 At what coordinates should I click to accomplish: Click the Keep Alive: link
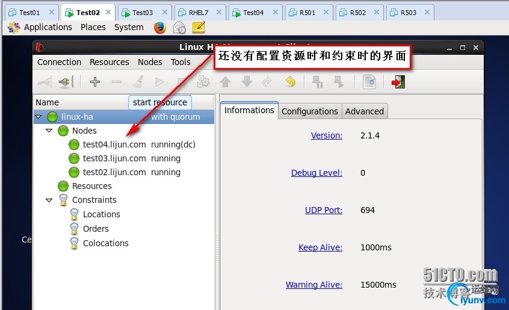tap(321, 247)
